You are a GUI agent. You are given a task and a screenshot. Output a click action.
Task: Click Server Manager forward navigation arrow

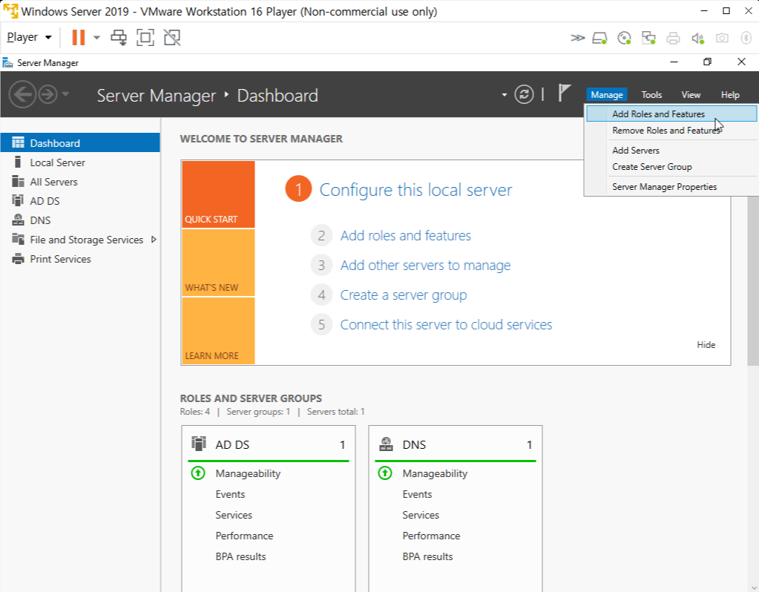[47, 94]
